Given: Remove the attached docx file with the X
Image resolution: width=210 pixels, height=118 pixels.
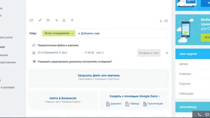Looking at the screenshot, I should (x=167, y=53).
